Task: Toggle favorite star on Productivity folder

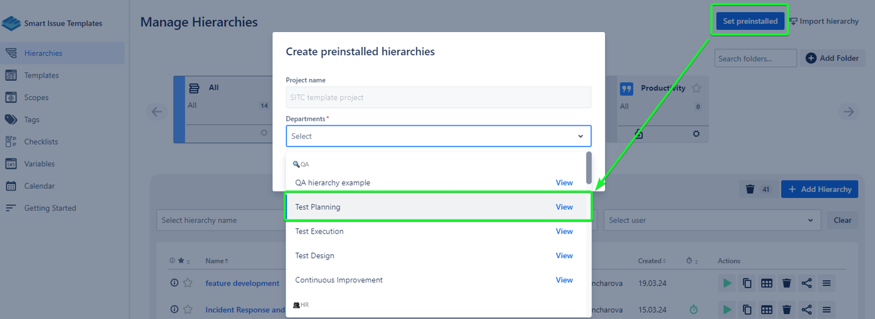Action: [x=696, y=88]
